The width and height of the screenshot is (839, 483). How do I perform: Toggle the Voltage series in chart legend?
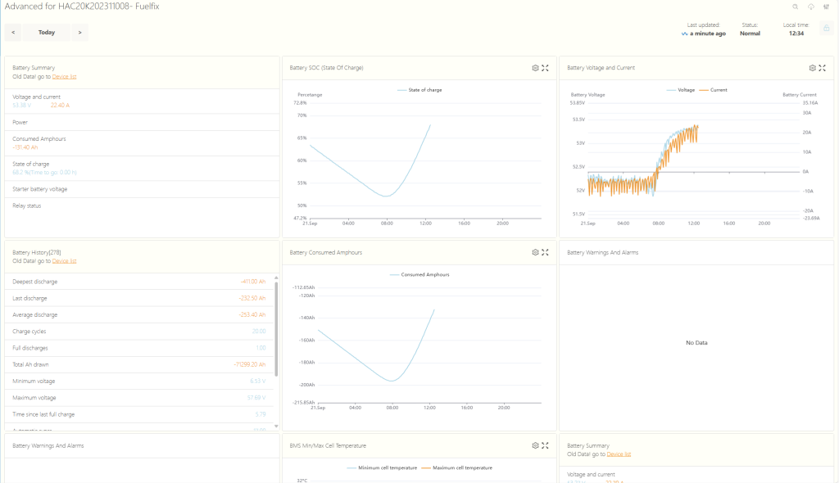pyautogui.click(x=682, y=90)
